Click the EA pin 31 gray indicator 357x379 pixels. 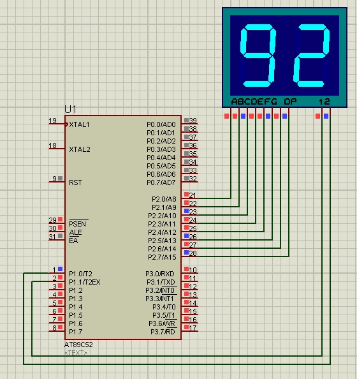tap(60, 235)
